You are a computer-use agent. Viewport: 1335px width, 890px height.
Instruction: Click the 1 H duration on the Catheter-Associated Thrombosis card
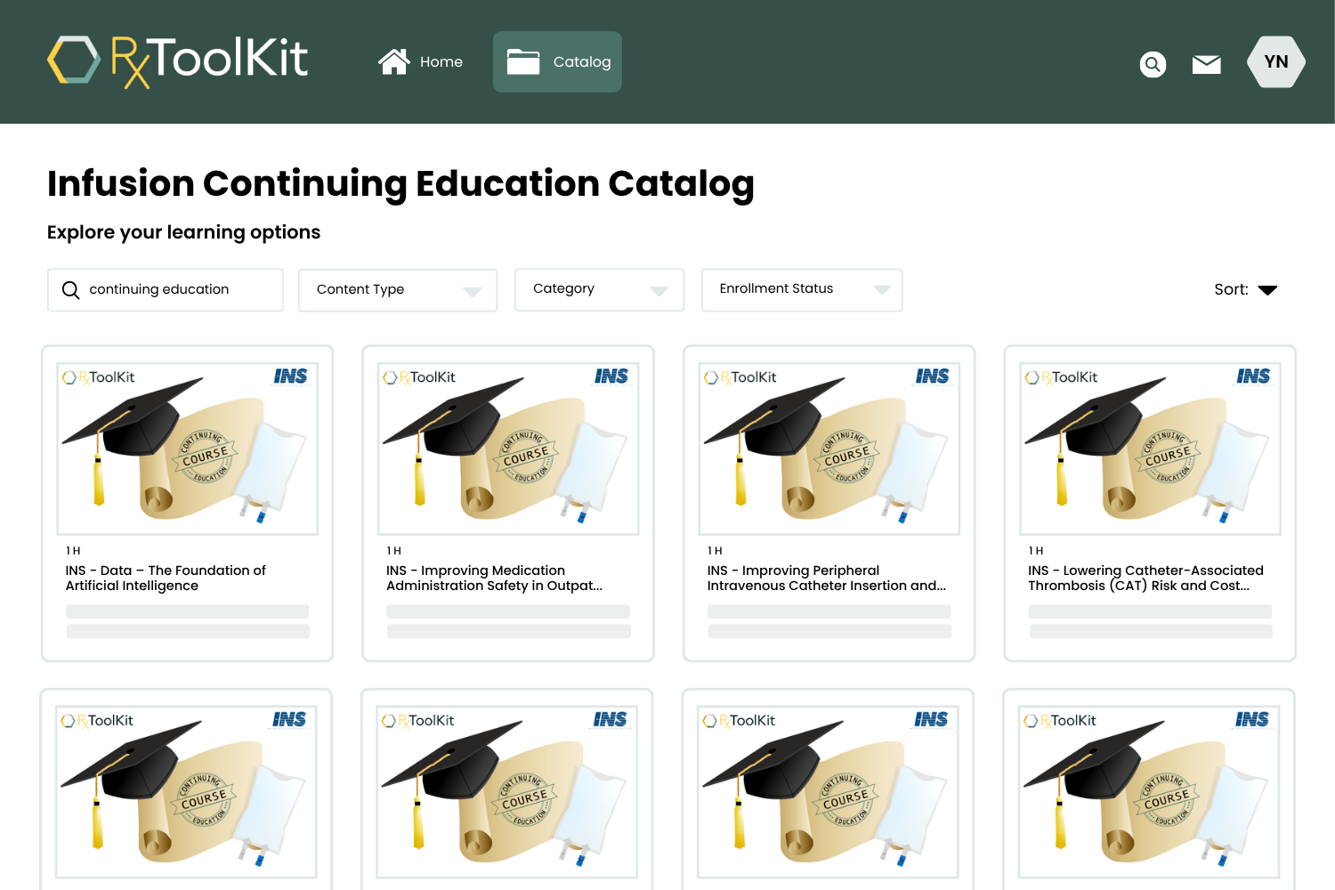(1036, 551)
